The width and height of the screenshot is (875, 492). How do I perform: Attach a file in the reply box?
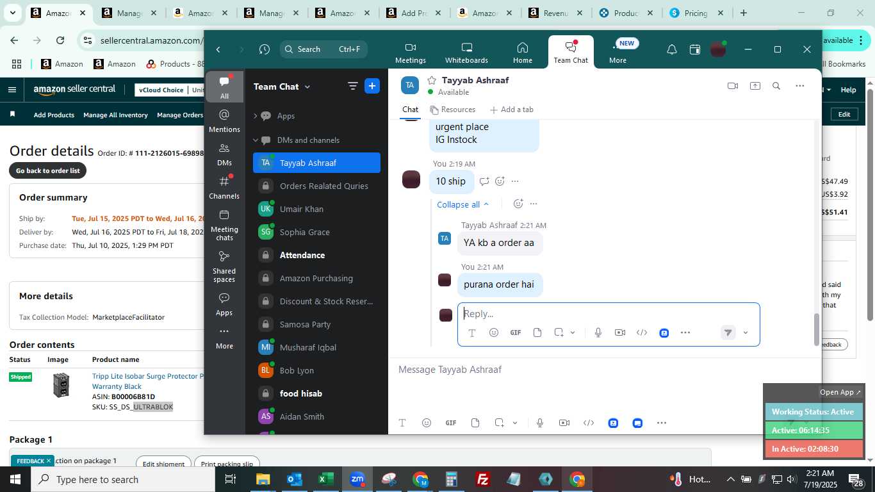tap(537, 332)
